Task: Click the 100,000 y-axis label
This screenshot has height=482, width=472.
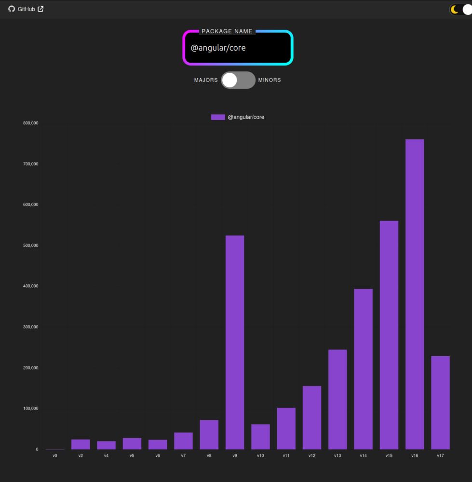Action: pyautogui.click(x=31, y=408)
